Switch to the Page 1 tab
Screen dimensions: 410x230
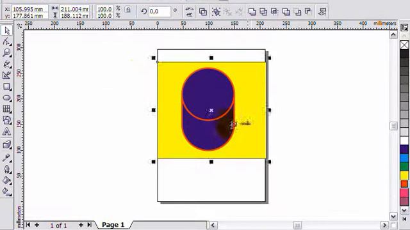tap(113, 225)
